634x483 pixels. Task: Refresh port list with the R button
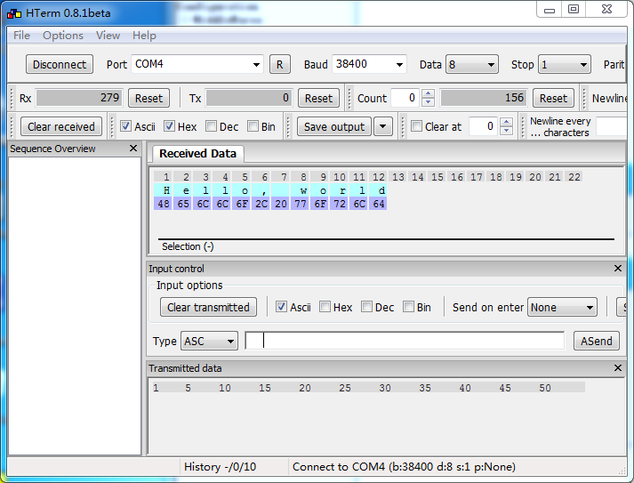pos(280,64)
